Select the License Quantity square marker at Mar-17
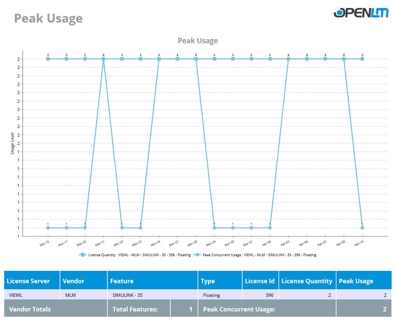 pos(66,59)
